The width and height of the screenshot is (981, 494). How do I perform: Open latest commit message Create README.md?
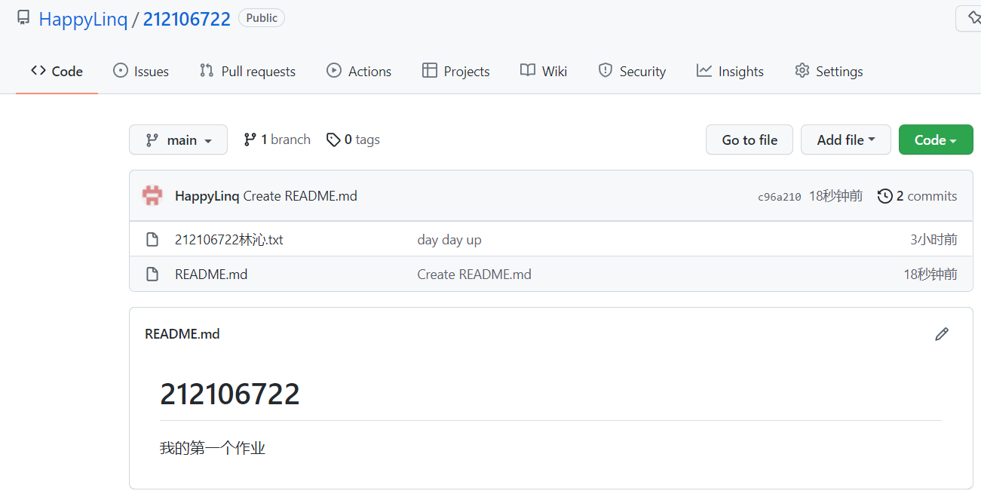tap(300, 196)
